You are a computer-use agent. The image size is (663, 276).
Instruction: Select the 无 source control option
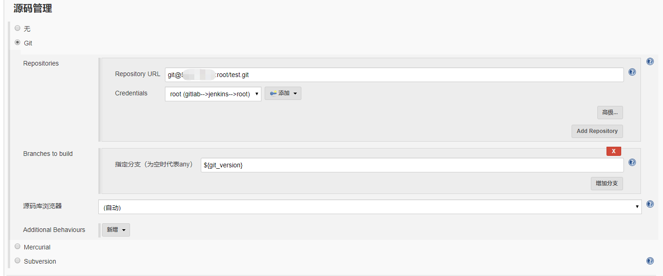[17, 28]
